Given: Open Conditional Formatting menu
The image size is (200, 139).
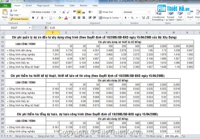Looking at the screenshot, I should point(158,15).
